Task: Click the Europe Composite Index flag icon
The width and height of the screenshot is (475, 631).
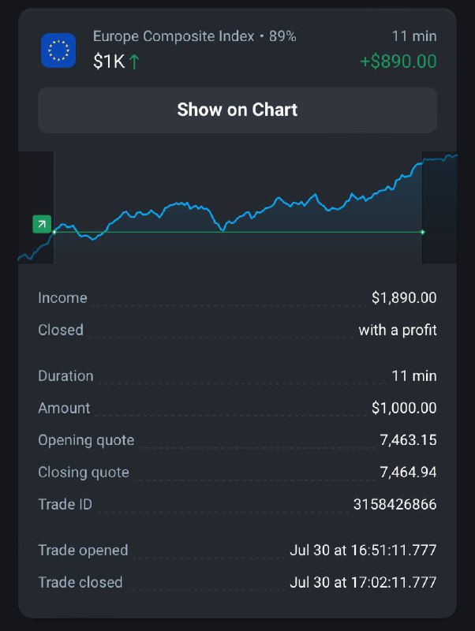Action: (58, 50)
